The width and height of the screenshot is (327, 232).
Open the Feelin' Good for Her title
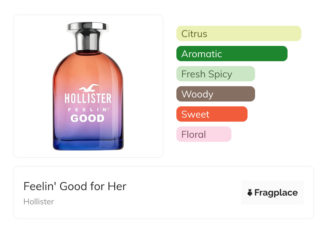click(x=75, y=186)
